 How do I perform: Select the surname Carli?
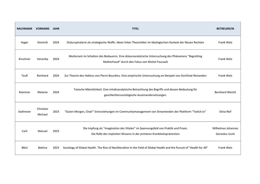[x=24, y=131]
